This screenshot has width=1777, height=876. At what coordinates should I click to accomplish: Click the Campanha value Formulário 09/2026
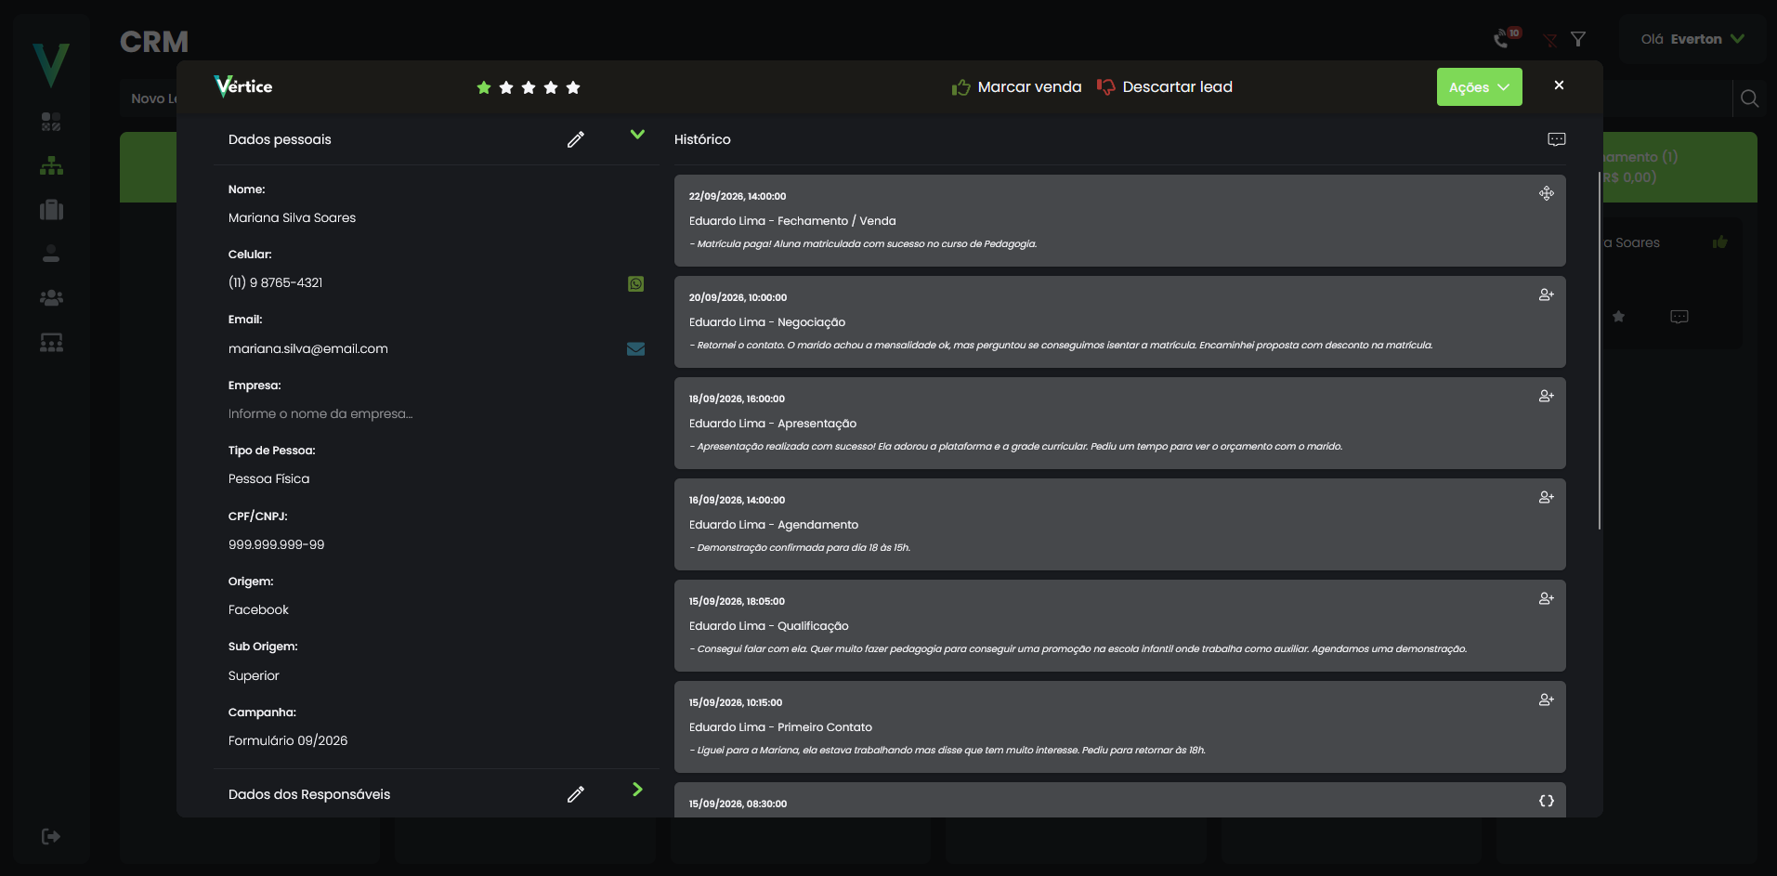288,741
